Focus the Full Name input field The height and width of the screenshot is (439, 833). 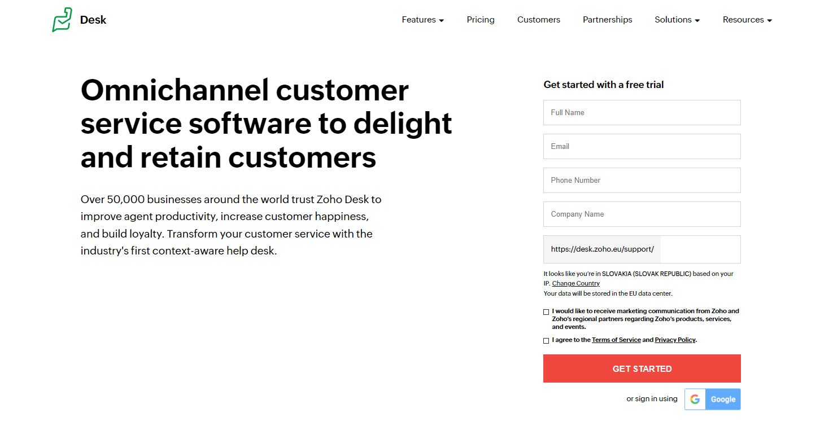[642, 113]
